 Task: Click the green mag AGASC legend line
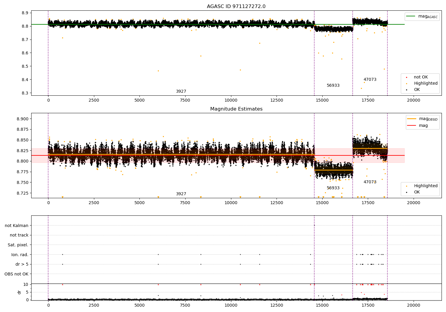[411, 16]
